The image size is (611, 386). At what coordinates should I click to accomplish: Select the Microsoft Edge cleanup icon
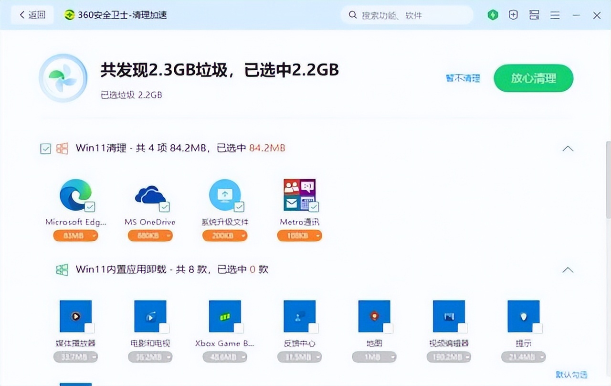click(x=76, y=193)
